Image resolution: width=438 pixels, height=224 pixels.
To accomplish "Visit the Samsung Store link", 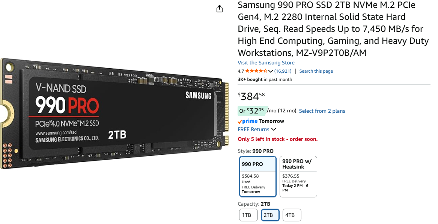I will [266, 63].
